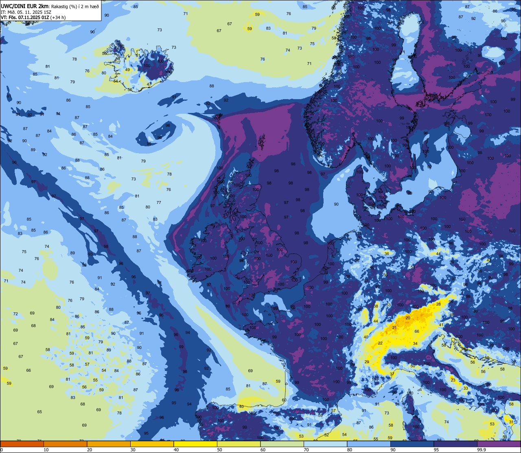The width and height of the screenshot is (521, 453).
Task: Click the value 23 over Italy
Action: (453, 380)
